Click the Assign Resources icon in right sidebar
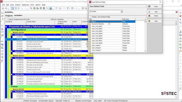 [x=180, y=32]
